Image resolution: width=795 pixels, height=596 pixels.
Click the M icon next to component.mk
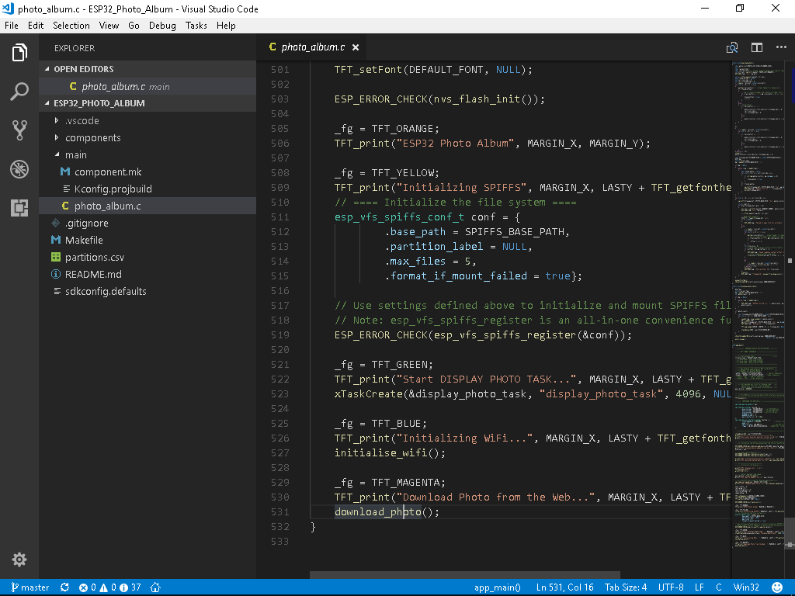click(65, 172)
